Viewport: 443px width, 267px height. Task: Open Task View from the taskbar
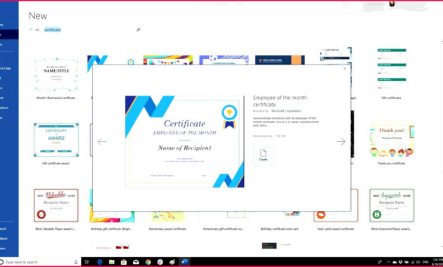point(87,262)
